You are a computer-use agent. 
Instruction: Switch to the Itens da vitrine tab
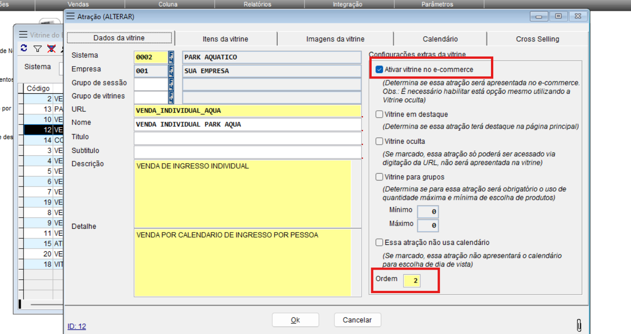[225, 39]
